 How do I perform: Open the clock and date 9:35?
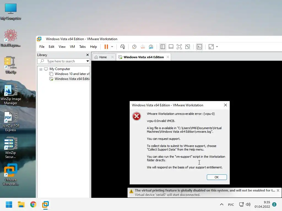(262, 204)
